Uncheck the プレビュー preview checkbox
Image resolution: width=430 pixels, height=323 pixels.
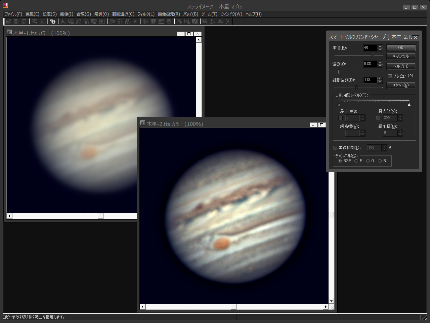(390, 76)
